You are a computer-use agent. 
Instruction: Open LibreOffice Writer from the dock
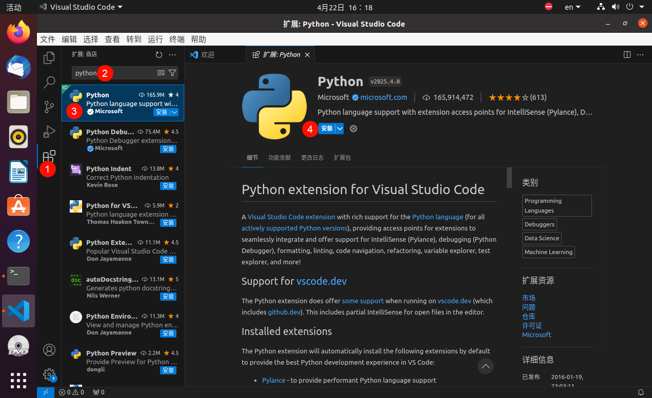(x=18, y=172)
